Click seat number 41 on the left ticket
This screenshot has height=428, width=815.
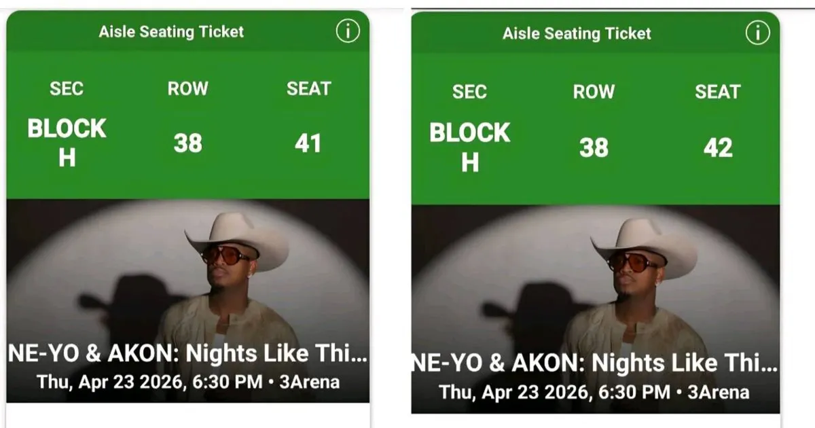[310, 144]
